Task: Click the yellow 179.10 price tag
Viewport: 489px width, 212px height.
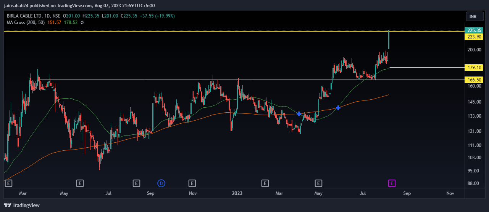Action: pyautogui.click(x=474, y=68)
